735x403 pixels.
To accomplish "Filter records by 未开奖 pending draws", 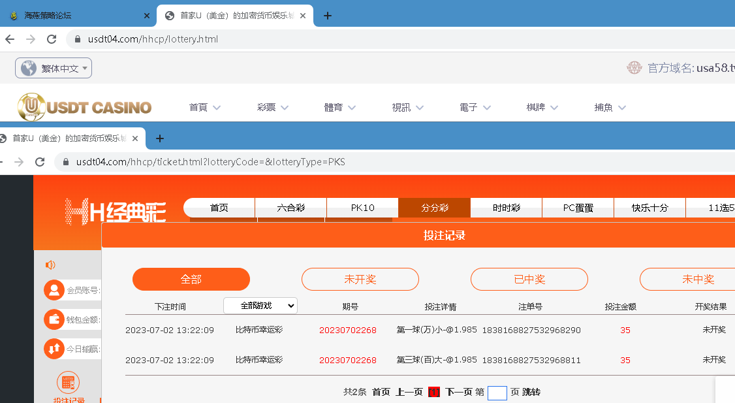I will pos(360,280).
